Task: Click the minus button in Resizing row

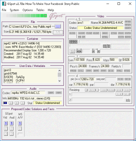Action: coord(97,90)
